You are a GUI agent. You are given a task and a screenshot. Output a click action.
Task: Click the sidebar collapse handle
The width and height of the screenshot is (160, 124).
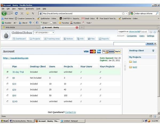[x=125, y=66]
